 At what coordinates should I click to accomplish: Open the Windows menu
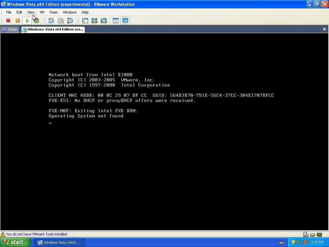[x=70, y=12]
